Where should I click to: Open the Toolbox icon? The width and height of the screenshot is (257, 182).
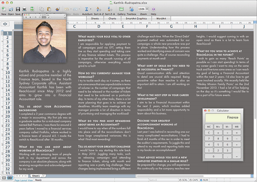131,9
